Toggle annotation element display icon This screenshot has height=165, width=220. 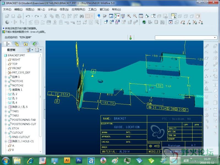[174, 16]
